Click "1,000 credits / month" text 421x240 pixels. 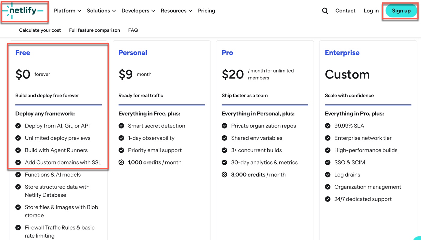point(155,163)
